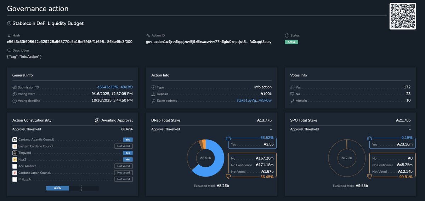Open the Submission TX link e5643c33f6...49e3f0
The height and width of the screenshot is (201, 425).
(115, 87)
